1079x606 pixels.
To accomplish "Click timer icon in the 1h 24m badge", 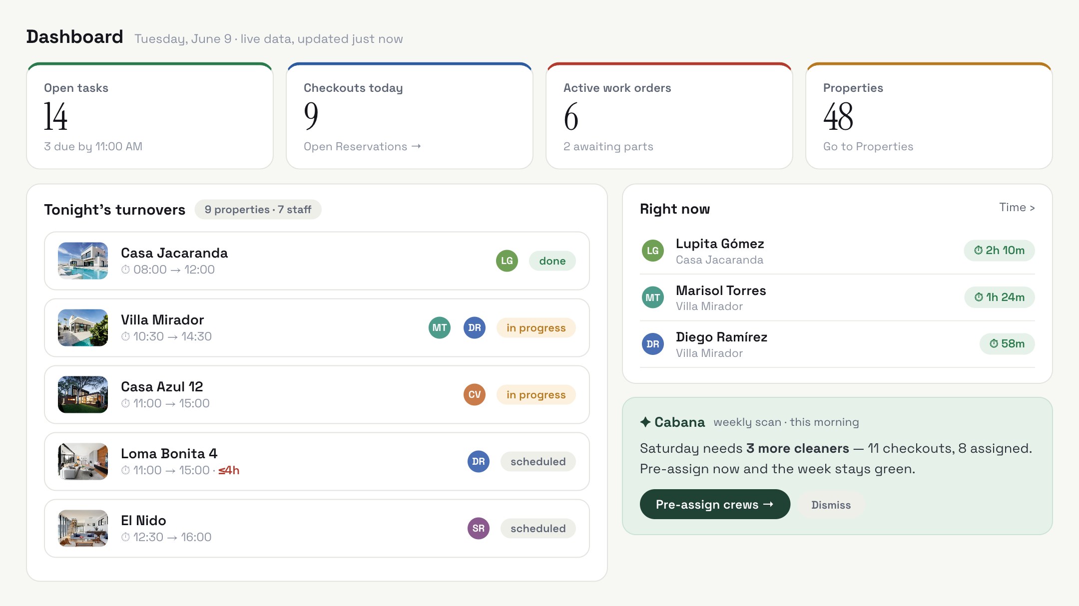I will pyautogui.click(x=979, y=297).
